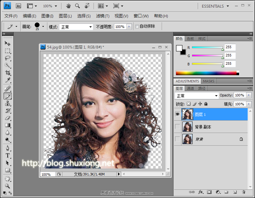The height and width of the screenshot is (198, 255).
Task: Select the 背景 副本 layer thumbnail
Action: click(187, 127)
